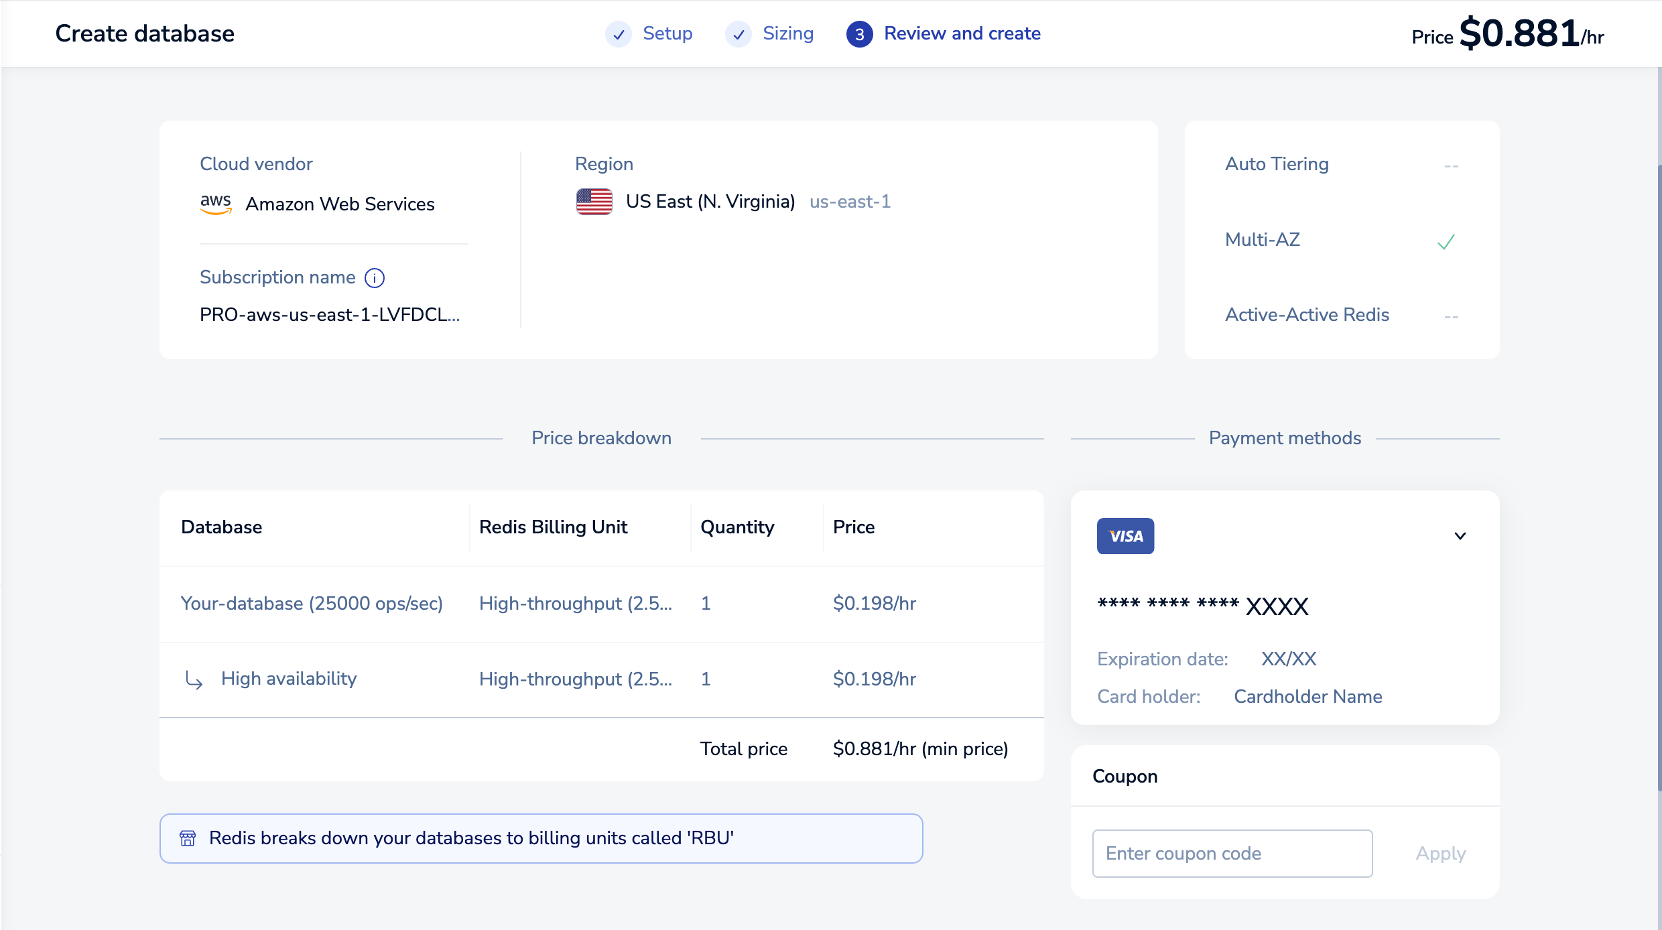Click the Multi-AZ green checkmark
1662x930 pixels.
pos(1446,242)
